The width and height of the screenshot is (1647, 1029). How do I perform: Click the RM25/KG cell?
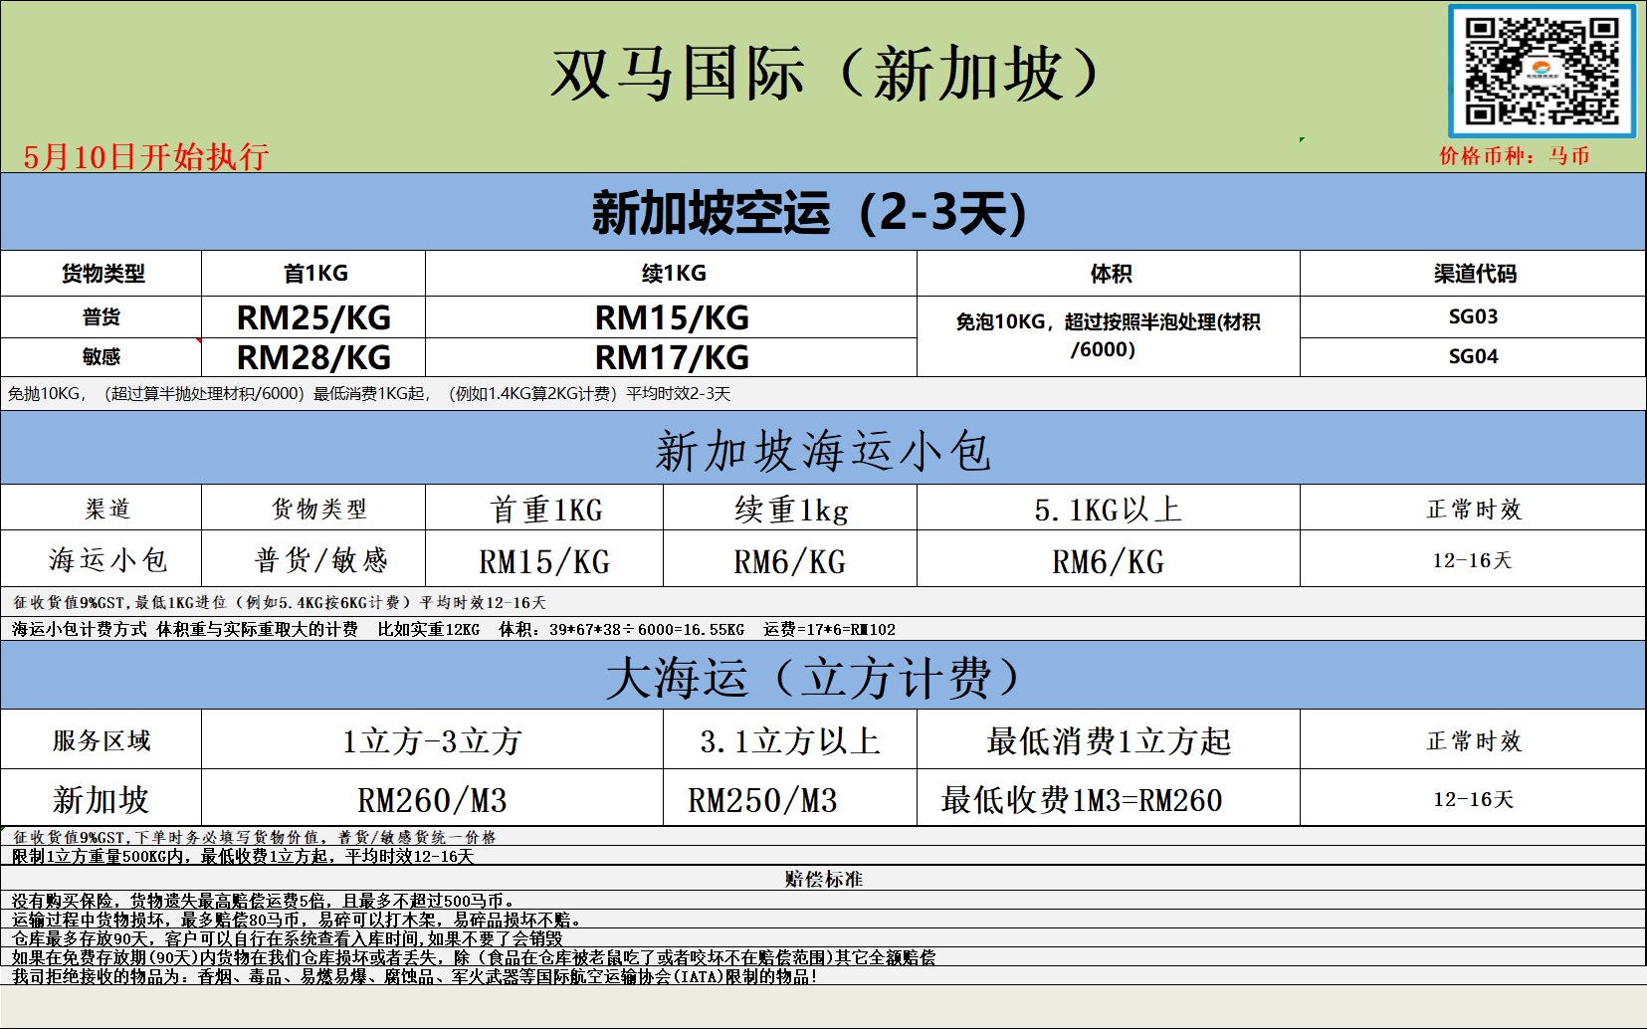313,317
